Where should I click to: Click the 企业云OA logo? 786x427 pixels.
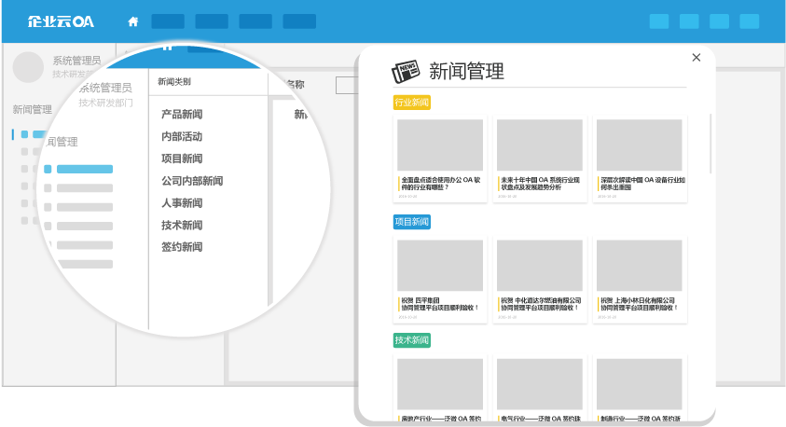click(x=61, y=21)
